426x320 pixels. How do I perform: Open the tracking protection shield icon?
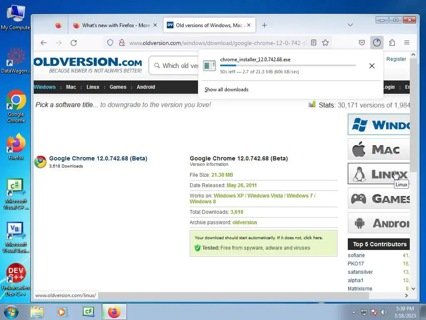click(110, 43)
